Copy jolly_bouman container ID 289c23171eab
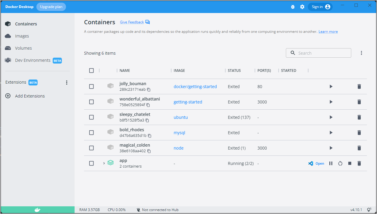Image resolution: width=377 pixels, height=214 pixels. coord(149,90)
